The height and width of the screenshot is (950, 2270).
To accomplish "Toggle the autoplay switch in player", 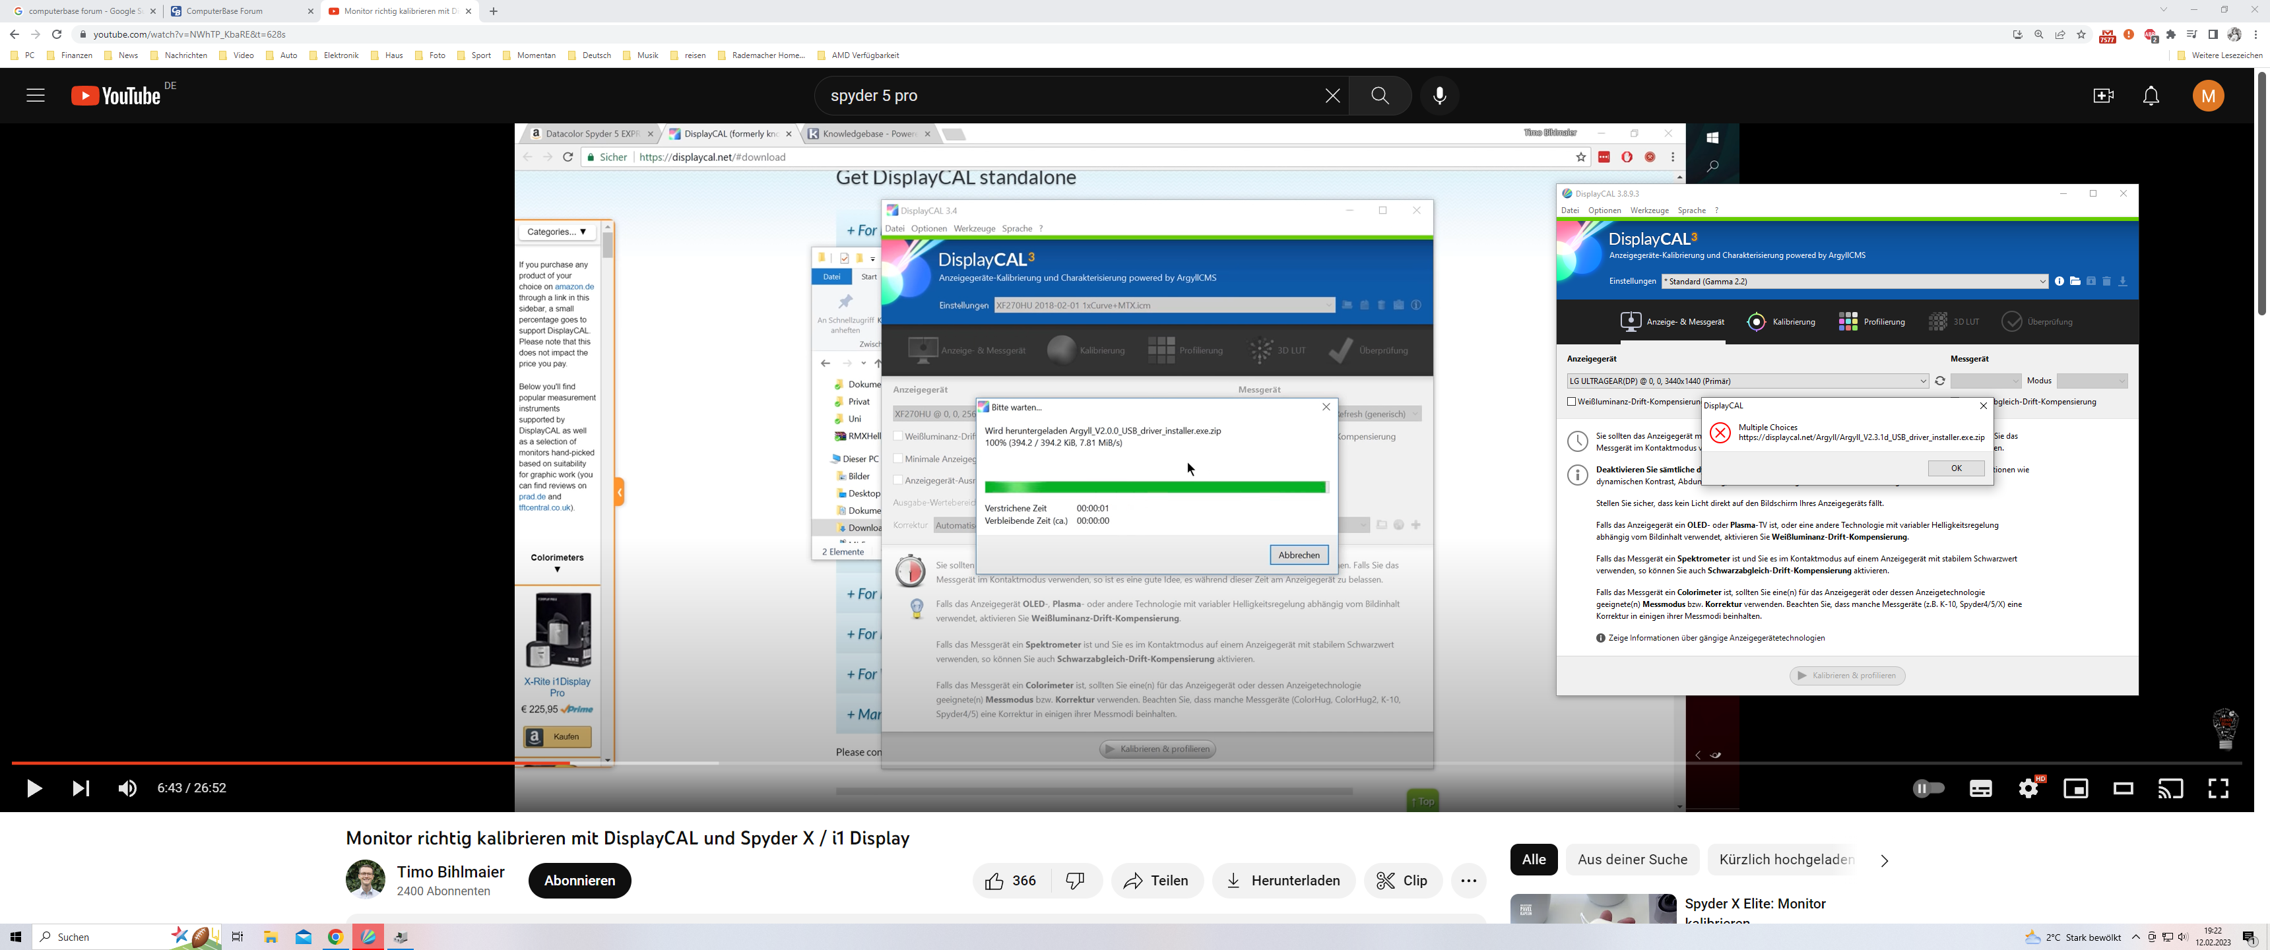I will [1928, 789].
